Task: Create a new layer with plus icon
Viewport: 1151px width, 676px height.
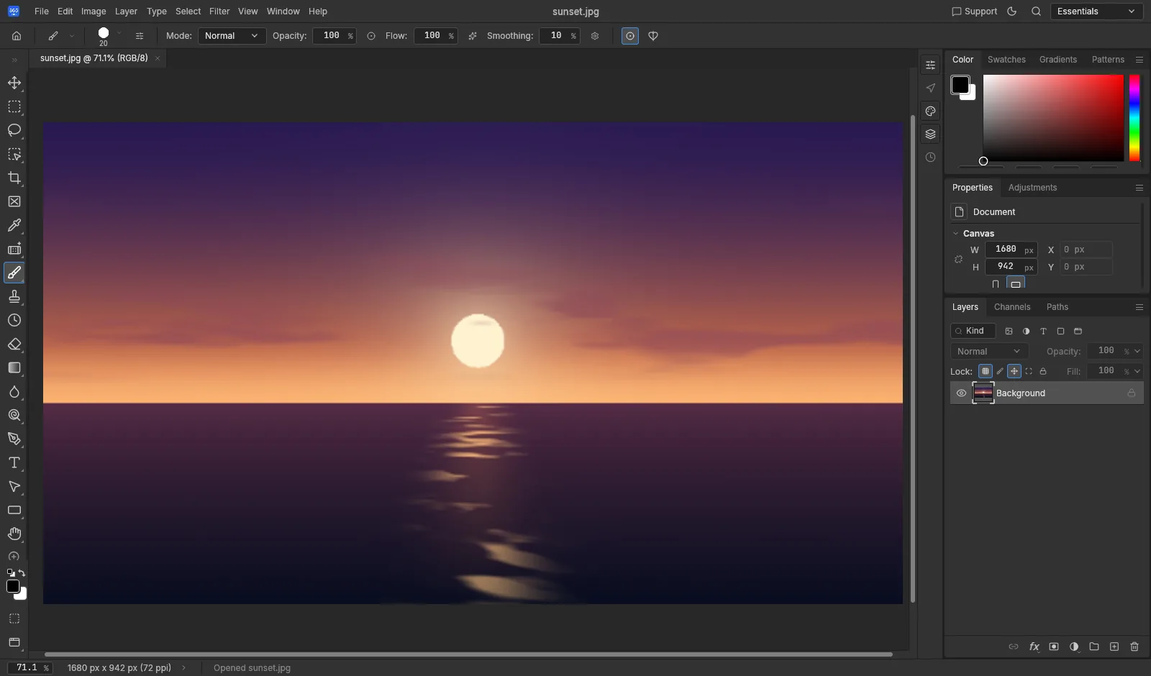Action: [1114, 647]
